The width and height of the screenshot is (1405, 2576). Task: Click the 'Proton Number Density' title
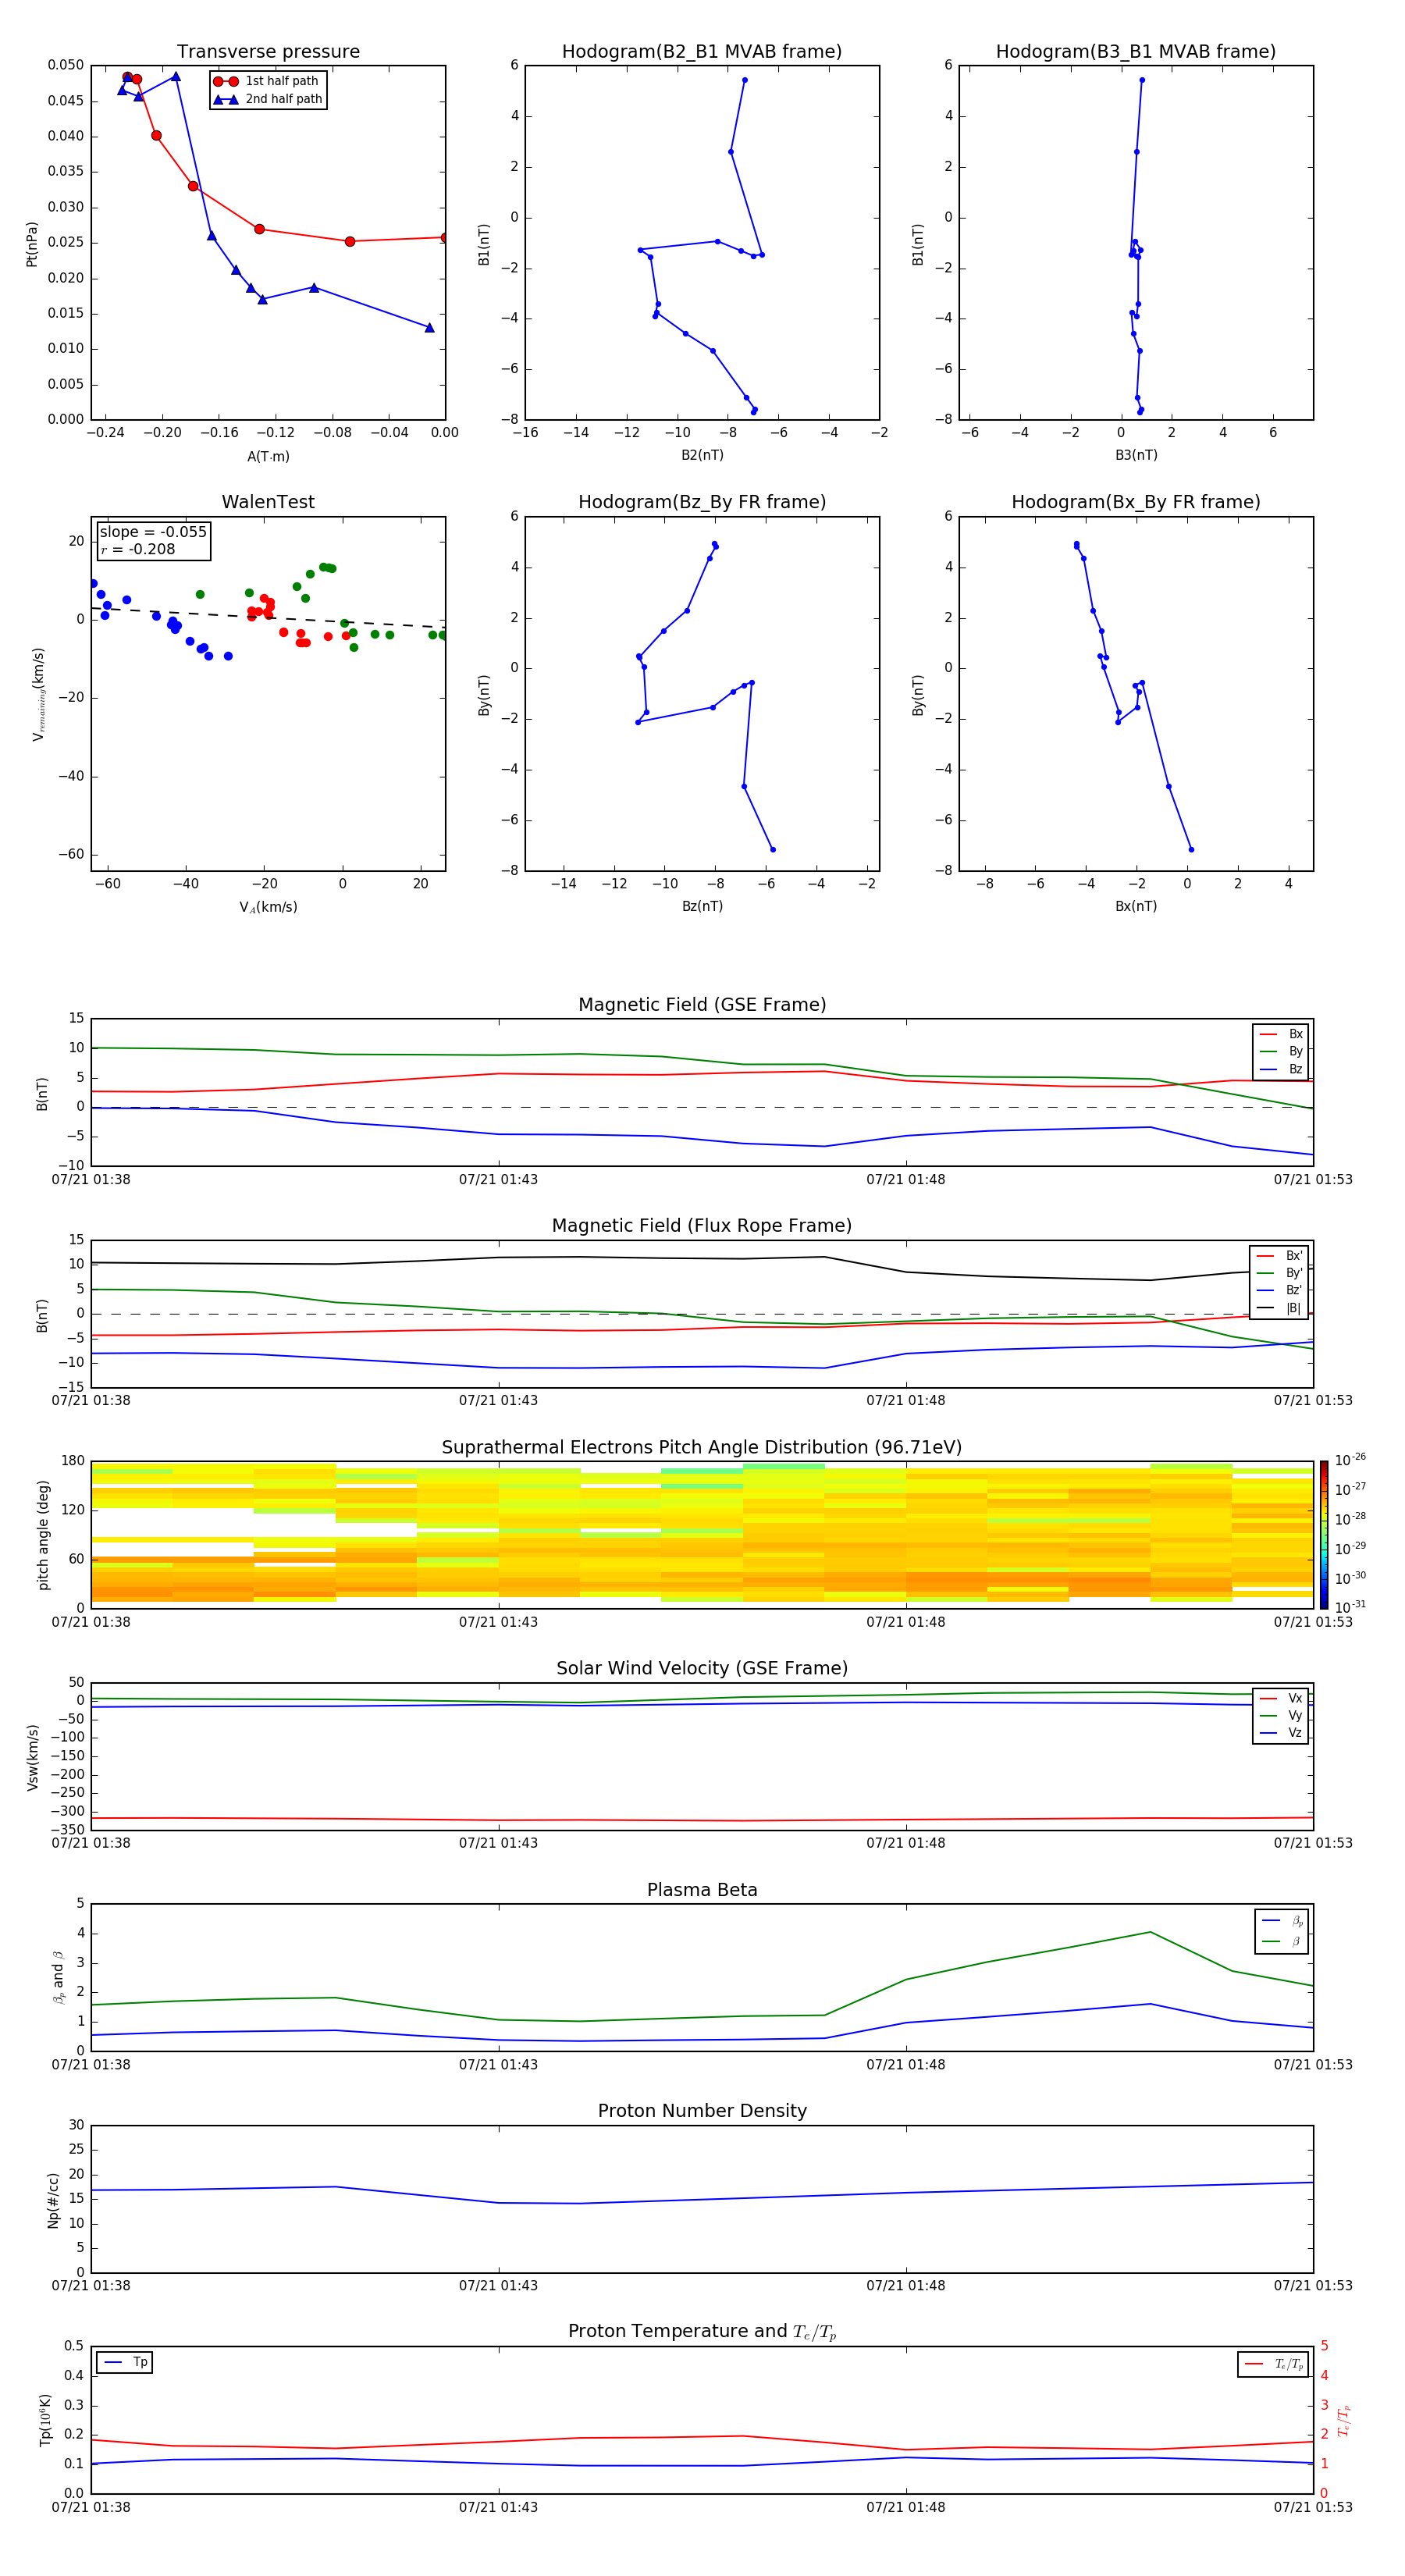[x=702, y=2111]
